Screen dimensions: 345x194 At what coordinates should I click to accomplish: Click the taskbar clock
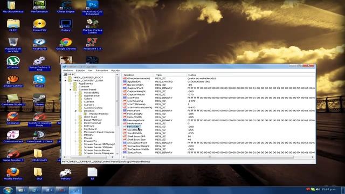[x=329, y=189]
